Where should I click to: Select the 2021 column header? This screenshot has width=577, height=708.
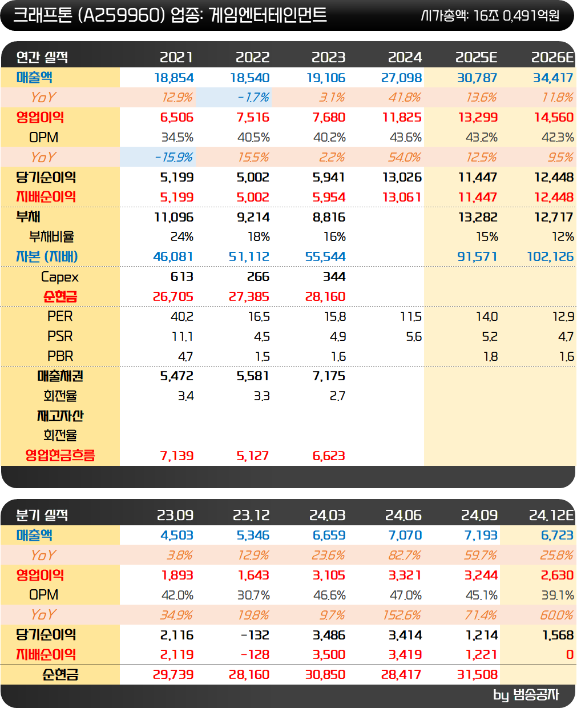(x=176, y=57)
